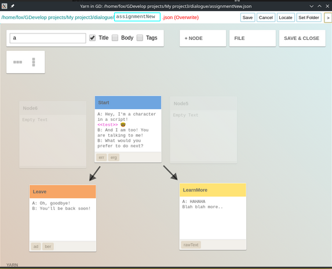Image resolution: width=332 pixels, height=269 pixels.
Task: Add a node with + NODE
Action: point(203,38)
